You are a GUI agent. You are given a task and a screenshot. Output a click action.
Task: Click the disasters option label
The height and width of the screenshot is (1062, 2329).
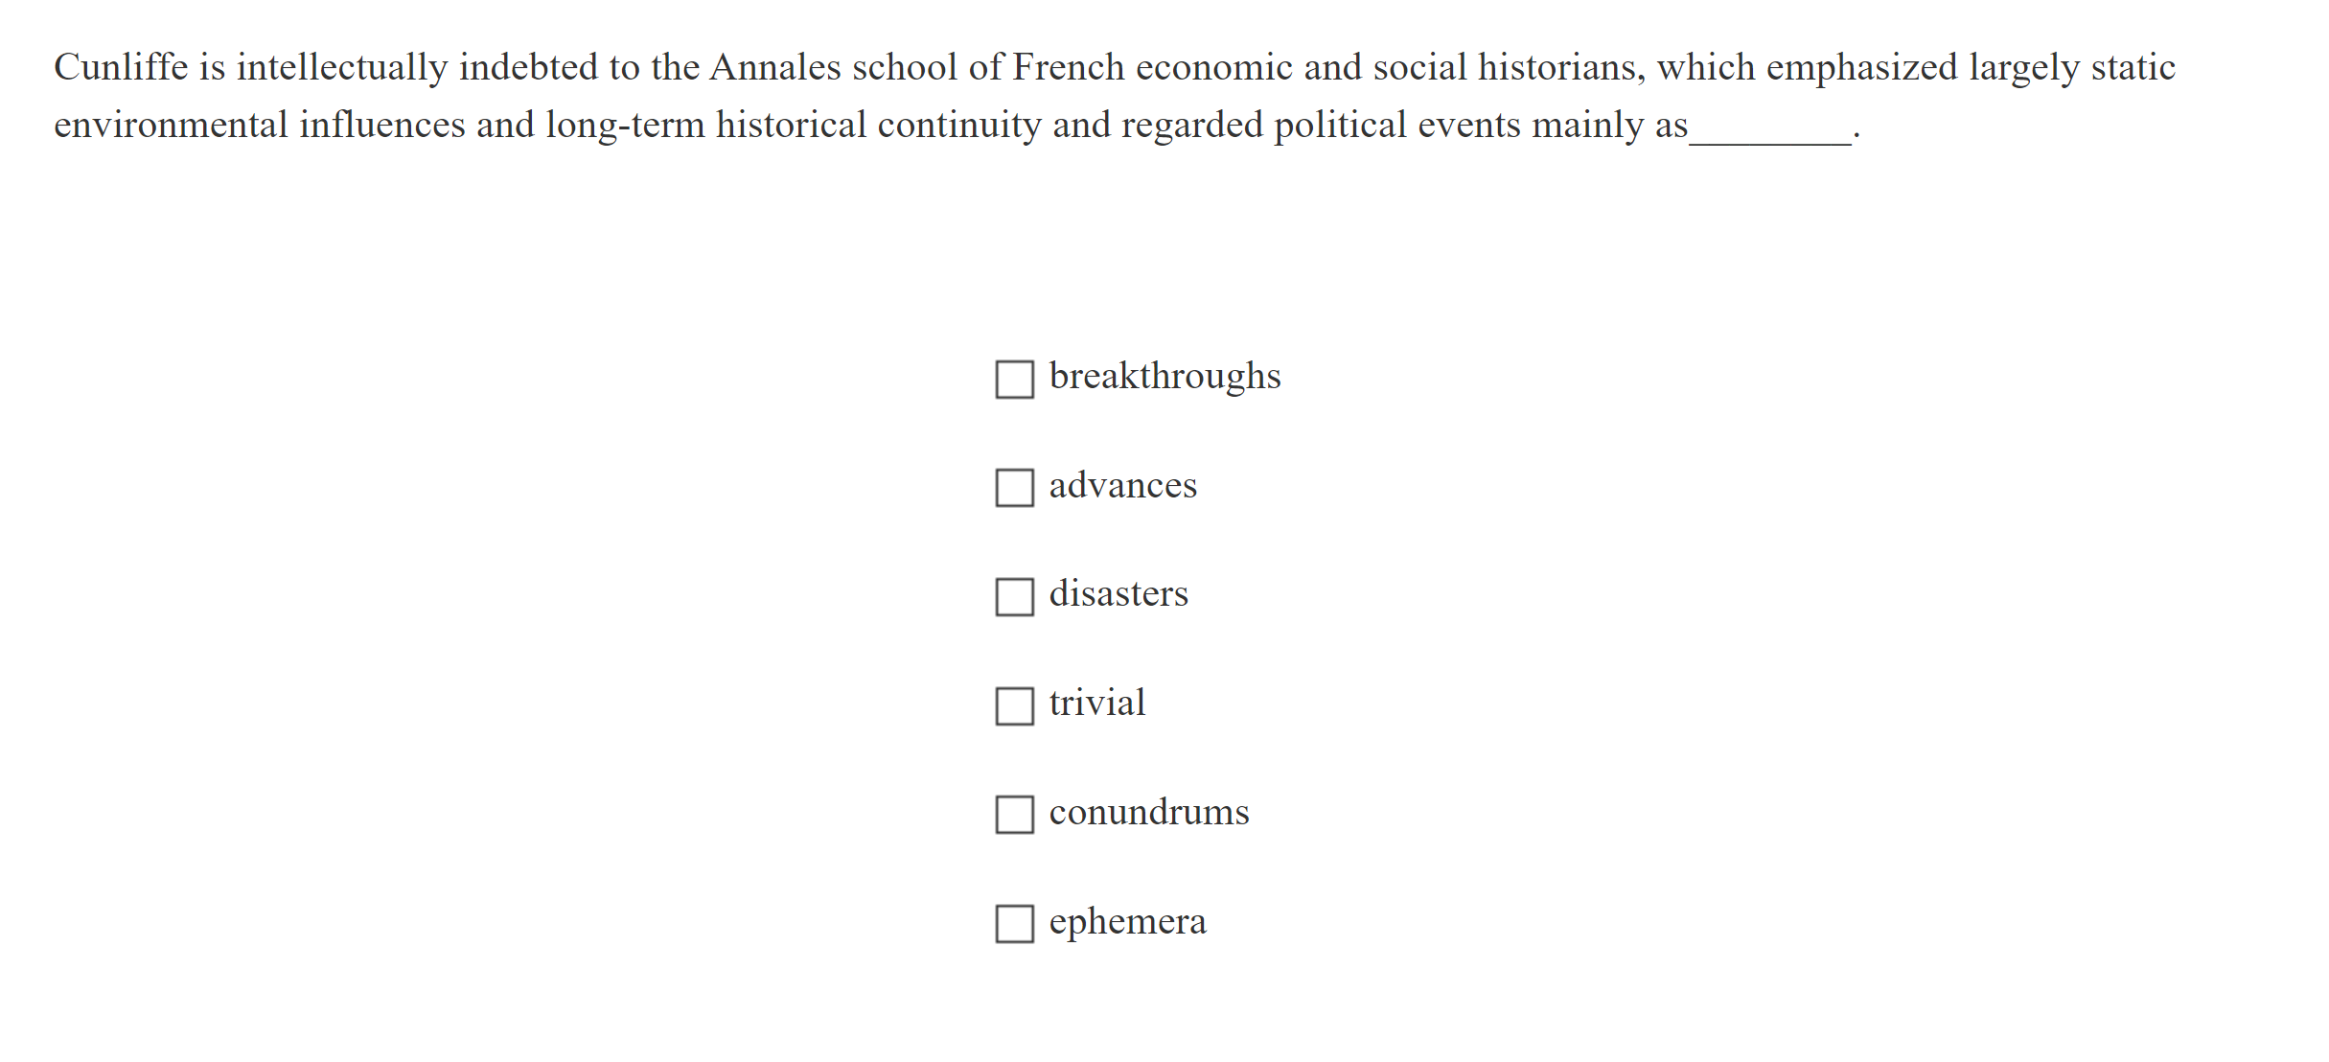point(1118,594)
